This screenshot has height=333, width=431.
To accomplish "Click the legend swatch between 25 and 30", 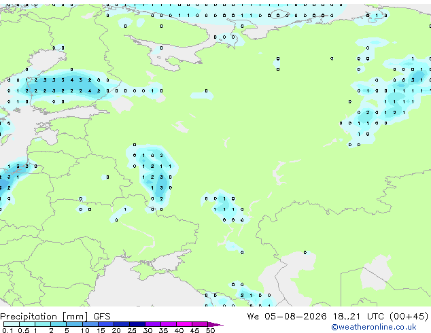I will pos(137,324).
